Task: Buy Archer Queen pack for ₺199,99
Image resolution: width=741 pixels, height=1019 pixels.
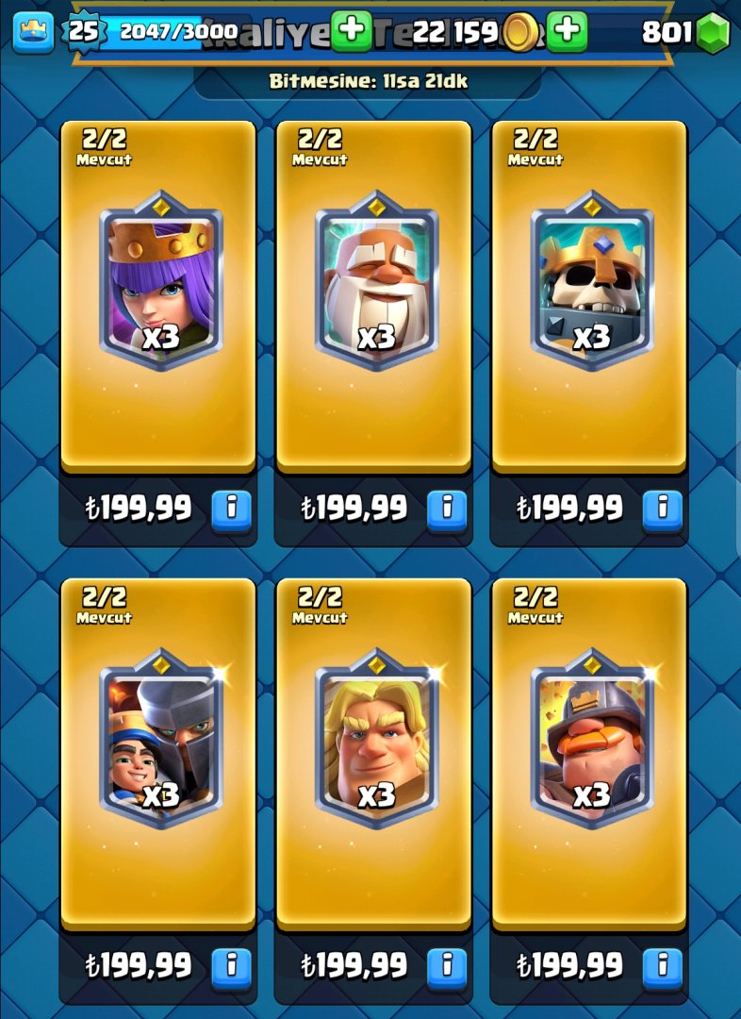Action: click(139, 509)
